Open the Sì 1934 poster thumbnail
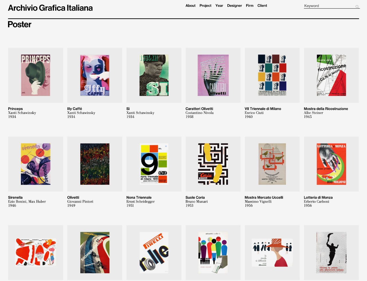Screen dimensions: 367x281 click(x=154, y=75)
